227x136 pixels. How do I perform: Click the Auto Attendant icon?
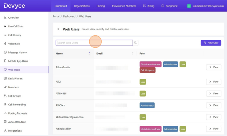(5, 122)
